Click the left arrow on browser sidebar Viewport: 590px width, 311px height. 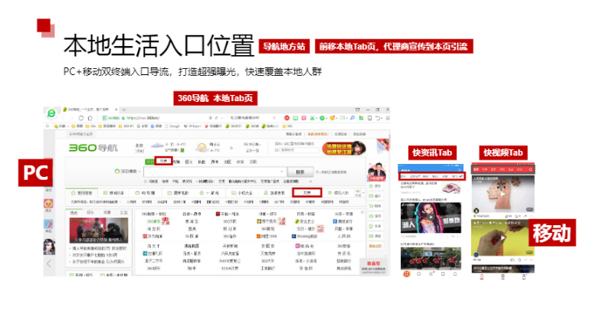click(50, 263)
